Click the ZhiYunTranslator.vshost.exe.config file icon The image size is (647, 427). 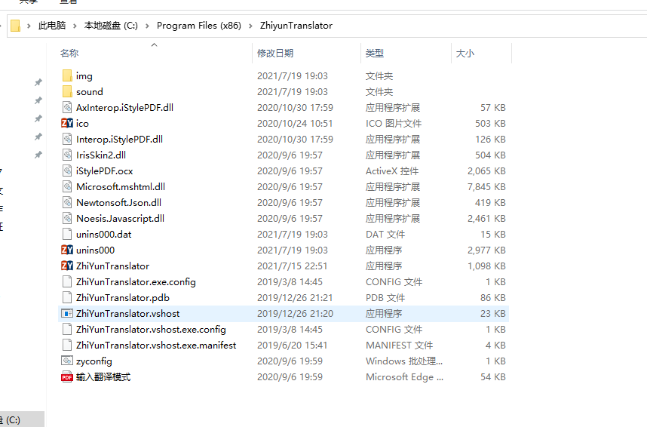(x=67, y=329)
